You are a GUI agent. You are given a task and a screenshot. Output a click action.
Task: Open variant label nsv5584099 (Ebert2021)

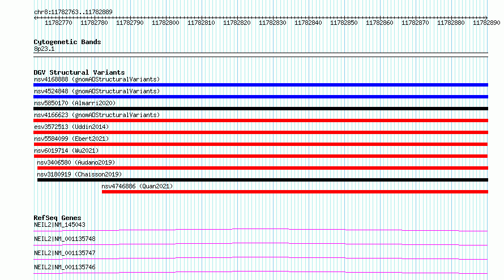71,139
